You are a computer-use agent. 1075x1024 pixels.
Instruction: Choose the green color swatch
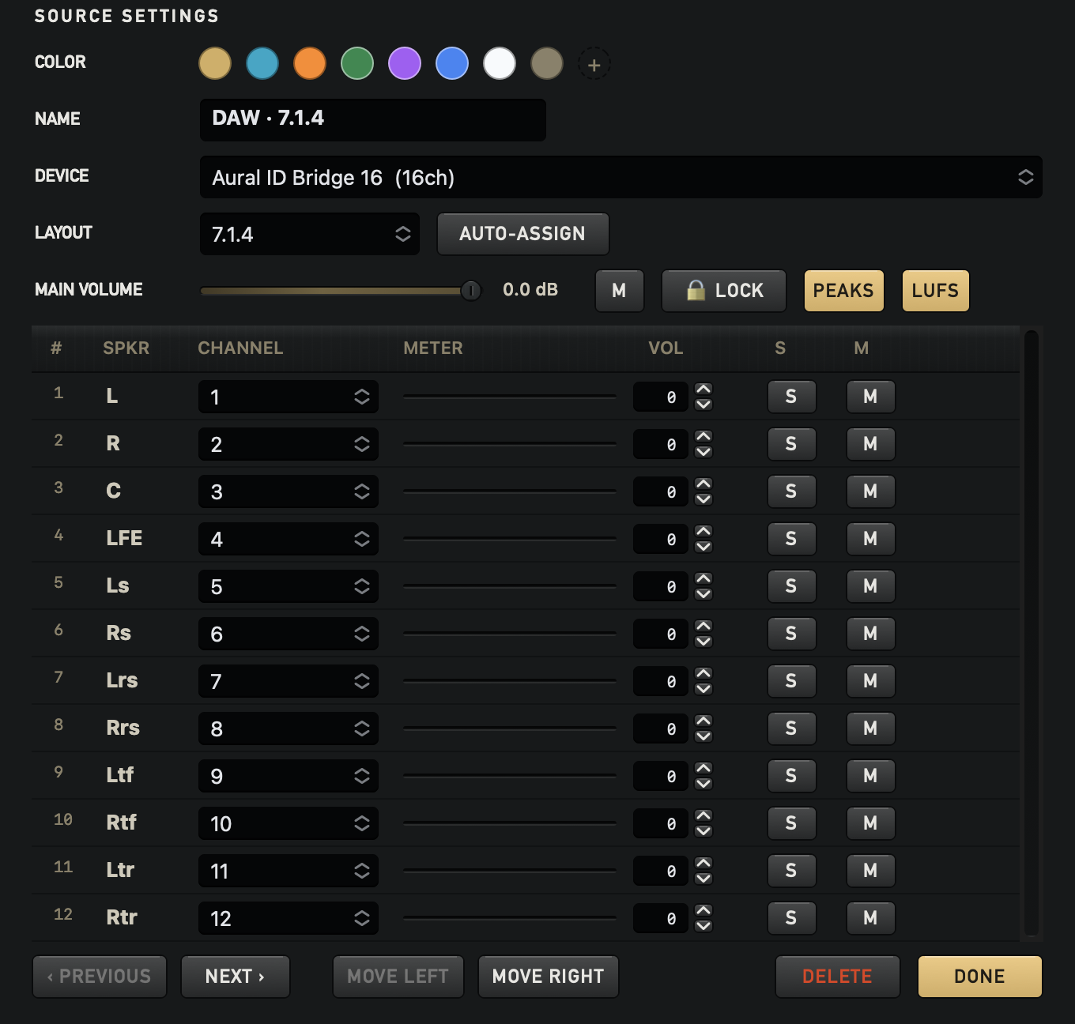pos(357,64)
